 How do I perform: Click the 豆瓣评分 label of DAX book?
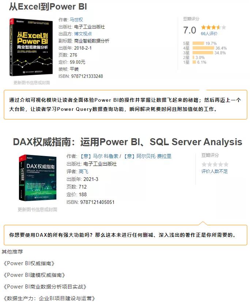tap(210, 155)
